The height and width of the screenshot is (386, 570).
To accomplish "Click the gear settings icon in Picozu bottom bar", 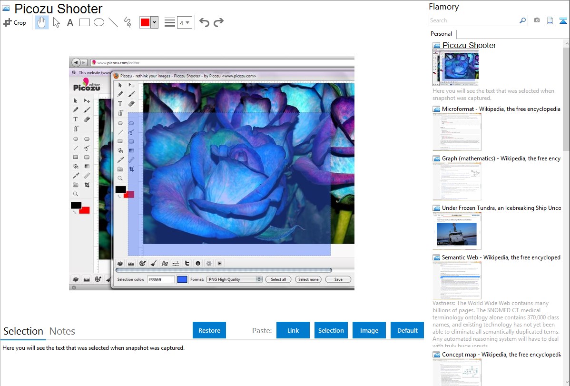I will [209, 263].
